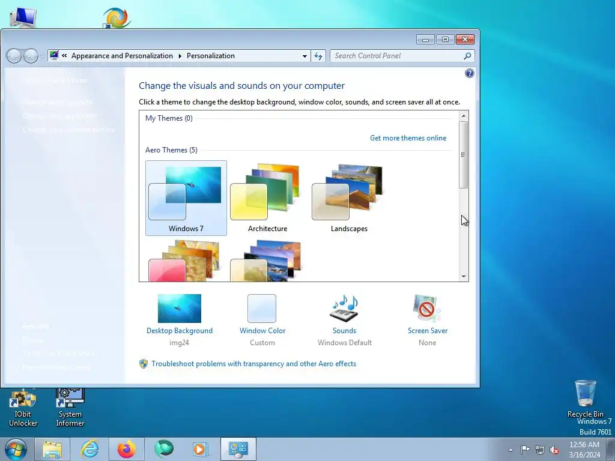This screenshot has width=615, height=461.
Task: Select the pink flower theme thumbnail
Action: (186, 261)
